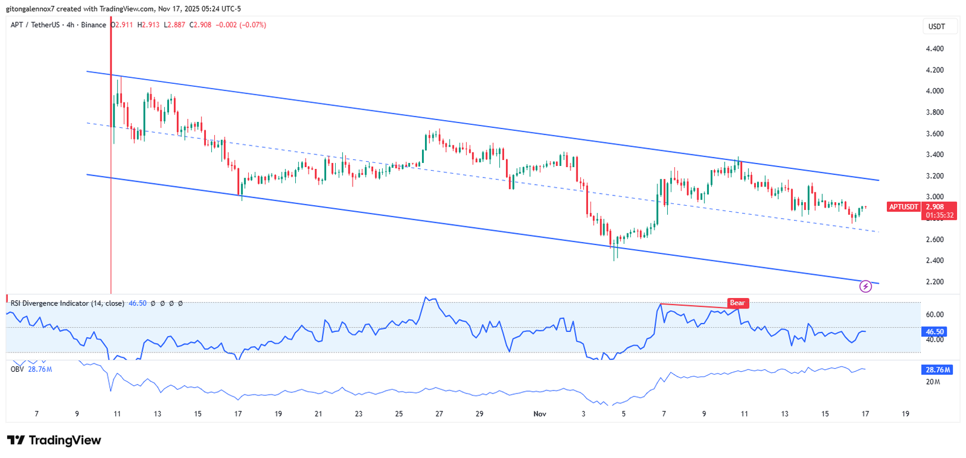The height and width of the screenshot is (458, 966).
Task: Click the Nov label on time axis
Action: pyautogui.click(x=540, y=414)
